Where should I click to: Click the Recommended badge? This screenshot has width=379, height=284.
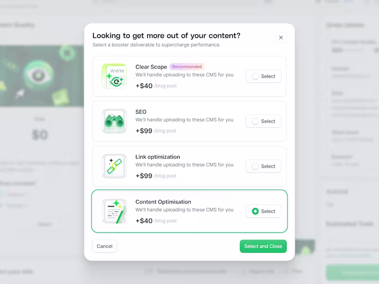[x=187, y=67]
